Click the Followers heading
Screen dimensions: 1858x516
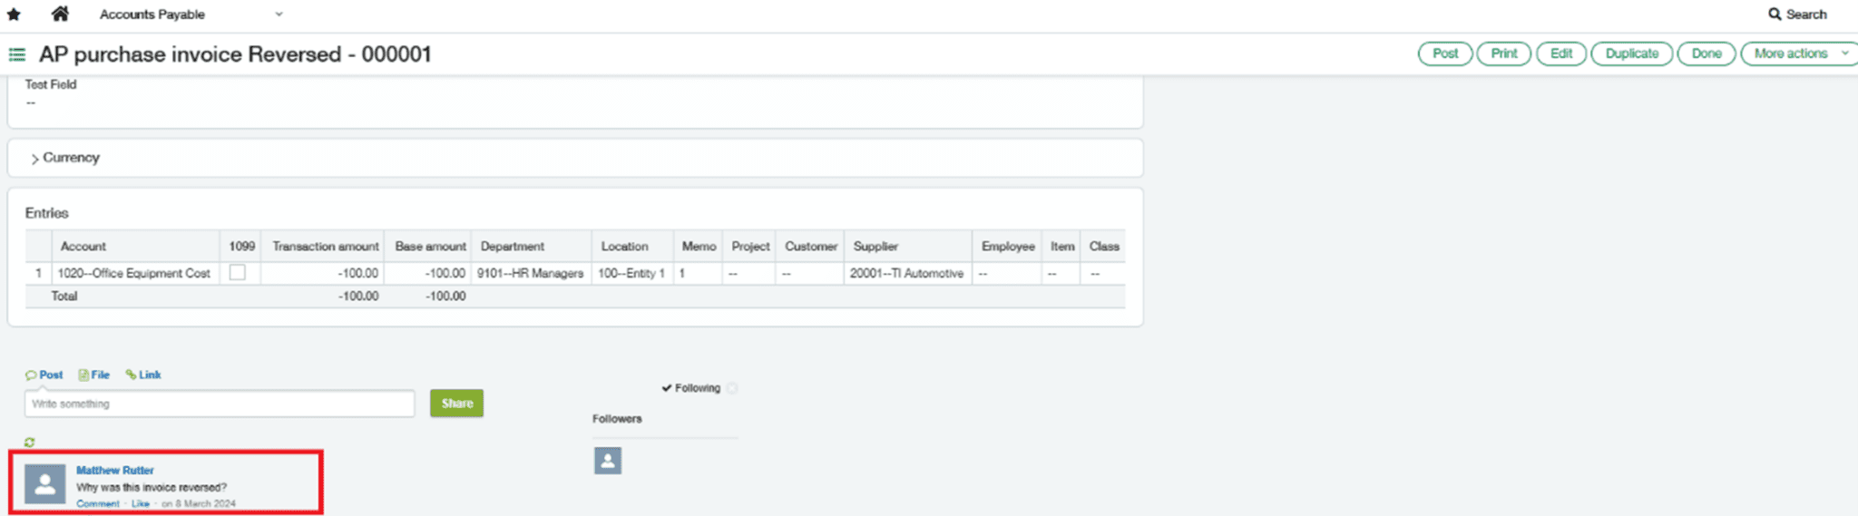tap(617, 419)
